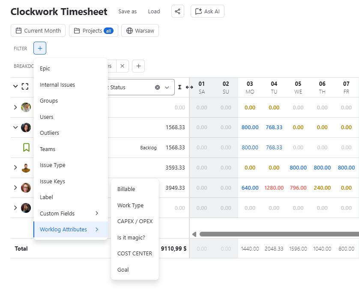359x306 pixels.
Task: Choose Is it magic? attribute
Action: coord(135,237)
